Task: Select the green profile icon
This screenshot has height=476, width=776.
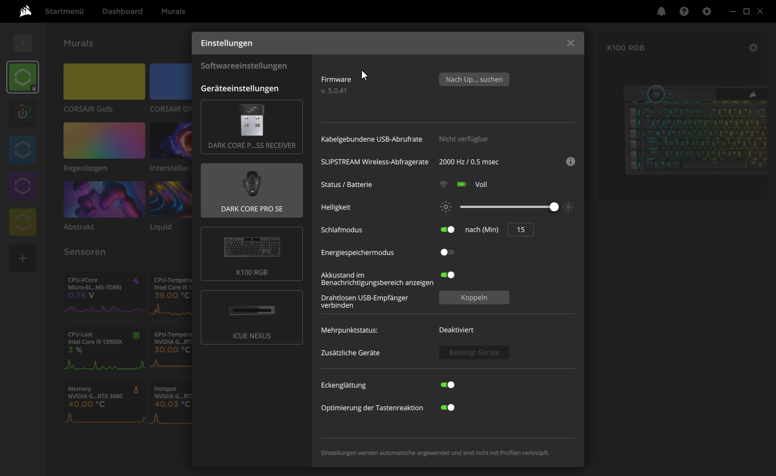Action: coord(23,77)
